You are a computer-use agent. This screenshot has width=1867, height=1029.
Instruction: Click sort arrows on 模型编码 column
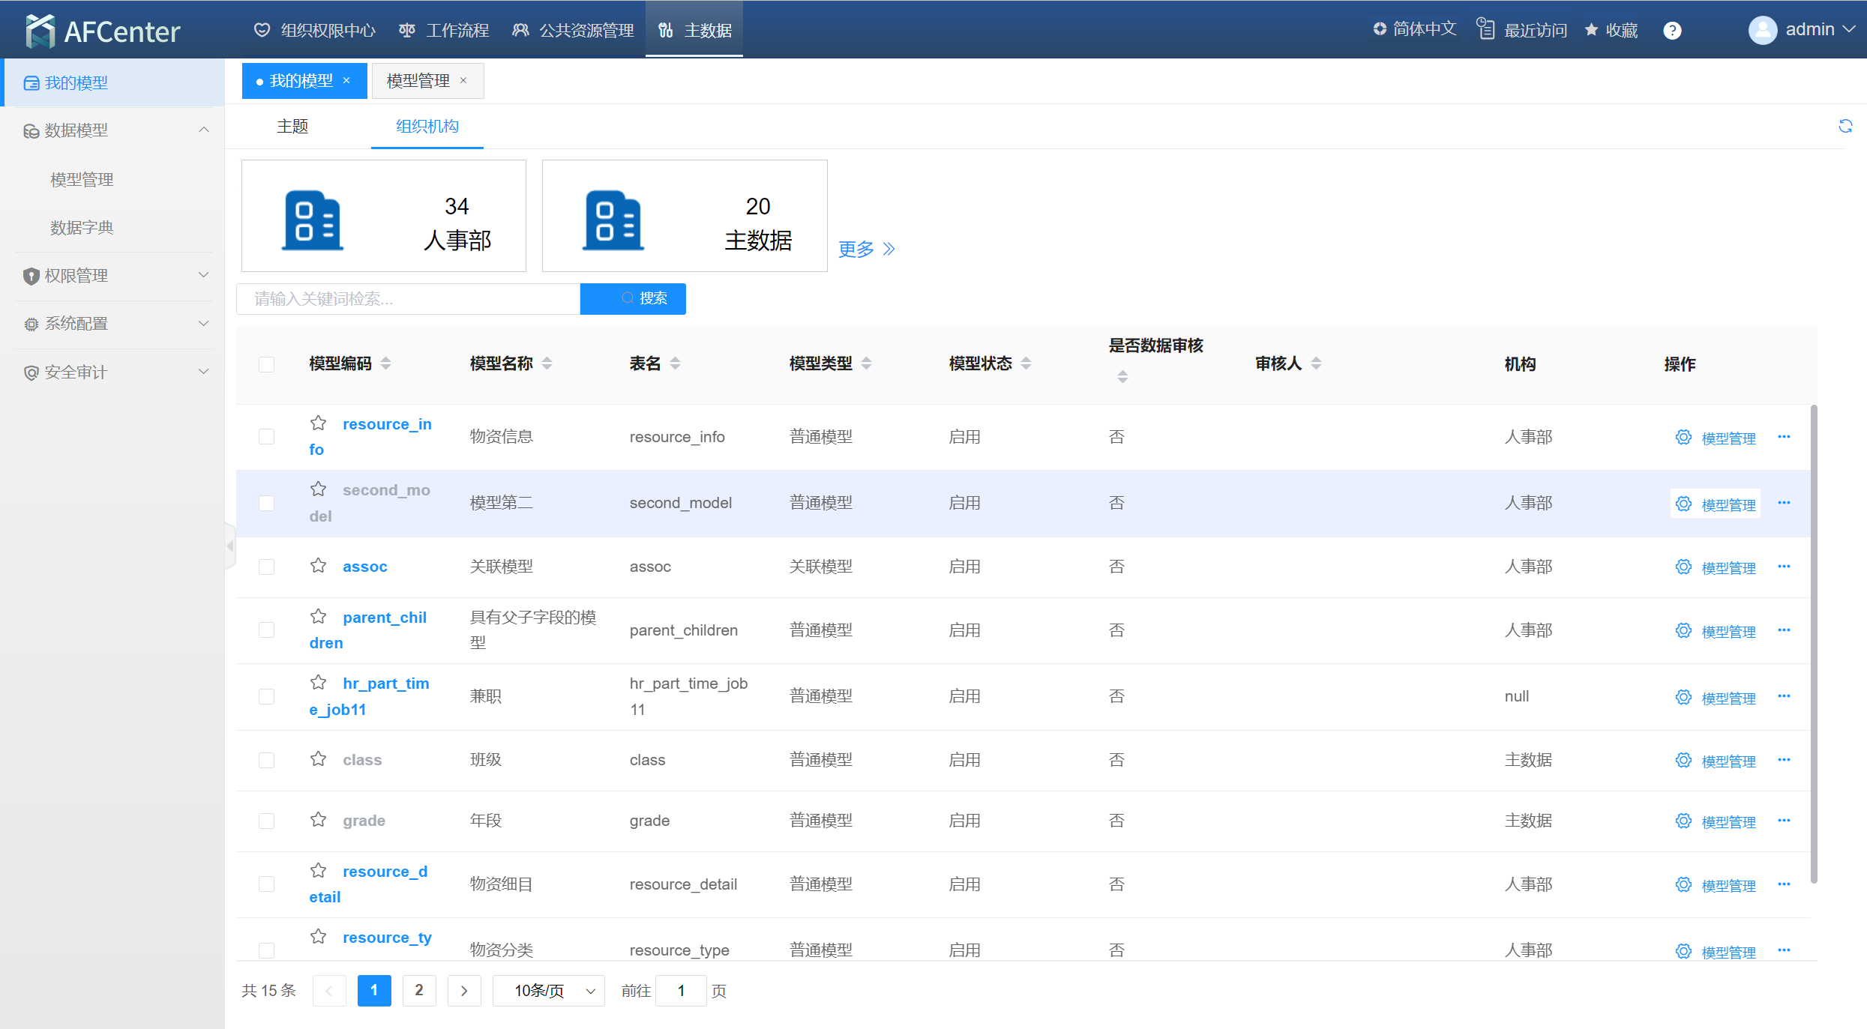[x=386, y=363]
